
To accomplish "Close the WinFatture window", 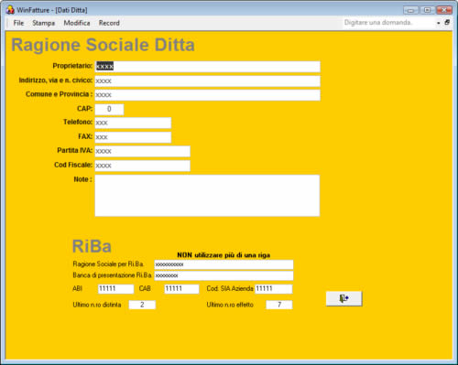I will (x=444, y=10).
